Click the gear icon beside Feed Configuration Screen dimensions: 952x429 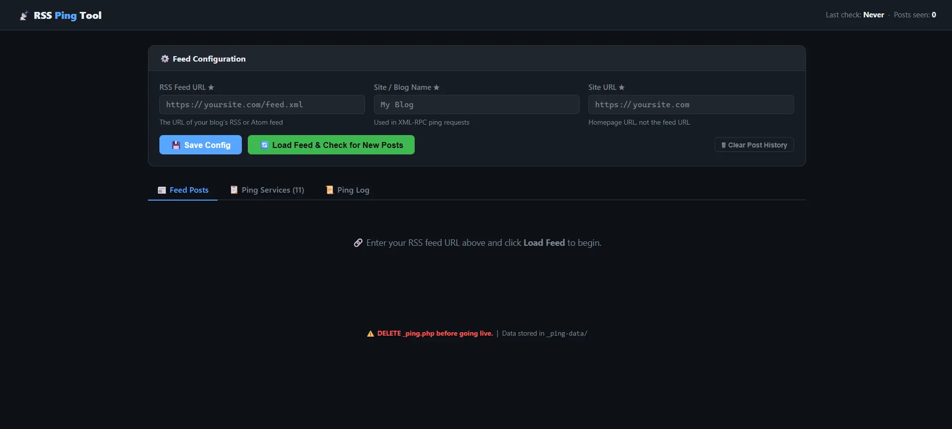coord(165,59)
